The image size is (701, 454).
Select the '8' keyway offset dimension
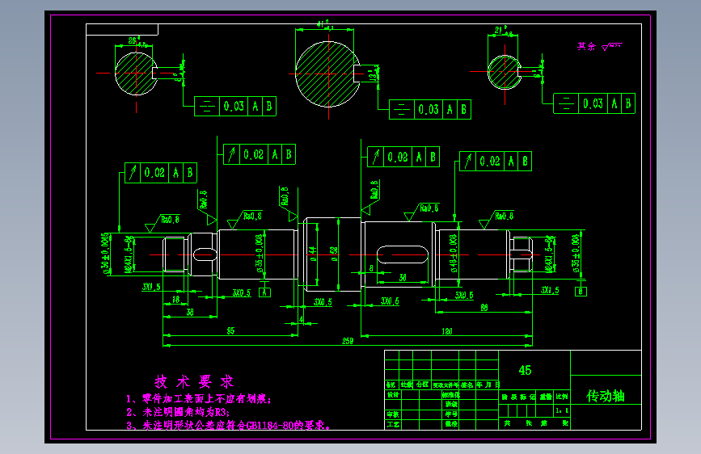pos(371,268)
